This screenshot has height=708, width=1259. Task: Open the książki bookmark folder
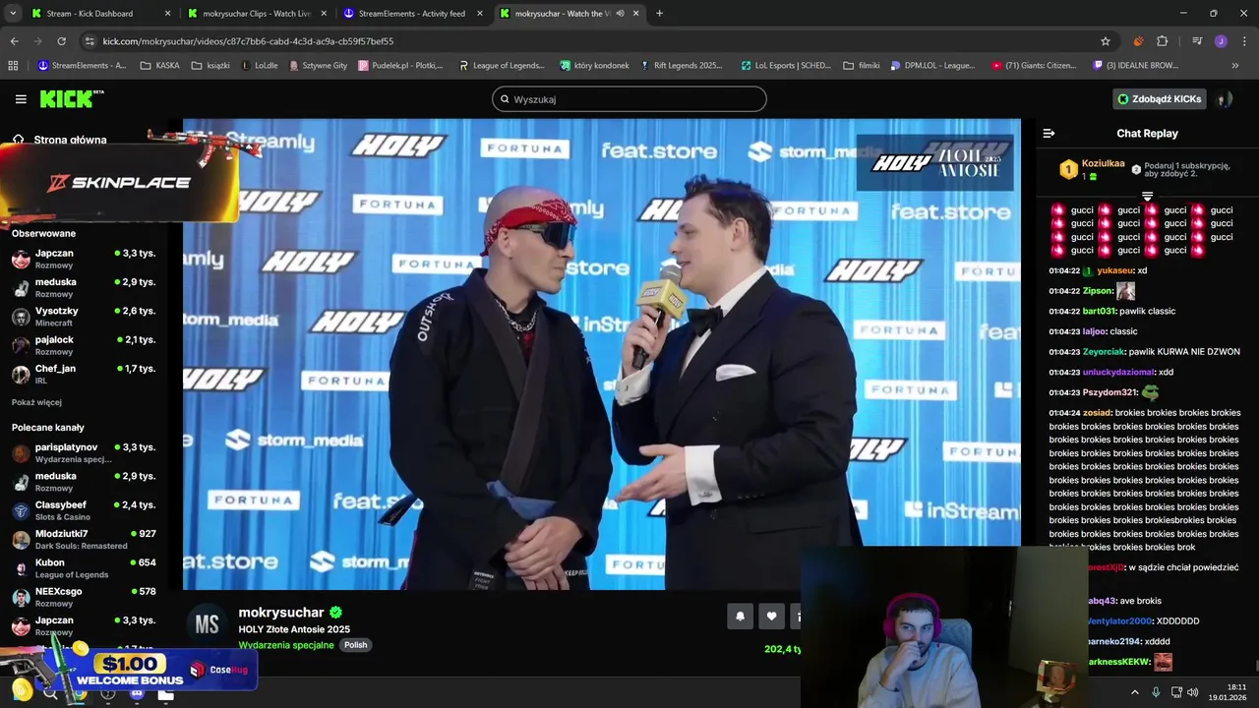click(x=210, y=66)
